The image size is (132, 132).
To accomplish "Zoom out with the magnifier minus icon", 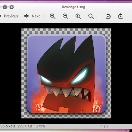I will point(65,16).
